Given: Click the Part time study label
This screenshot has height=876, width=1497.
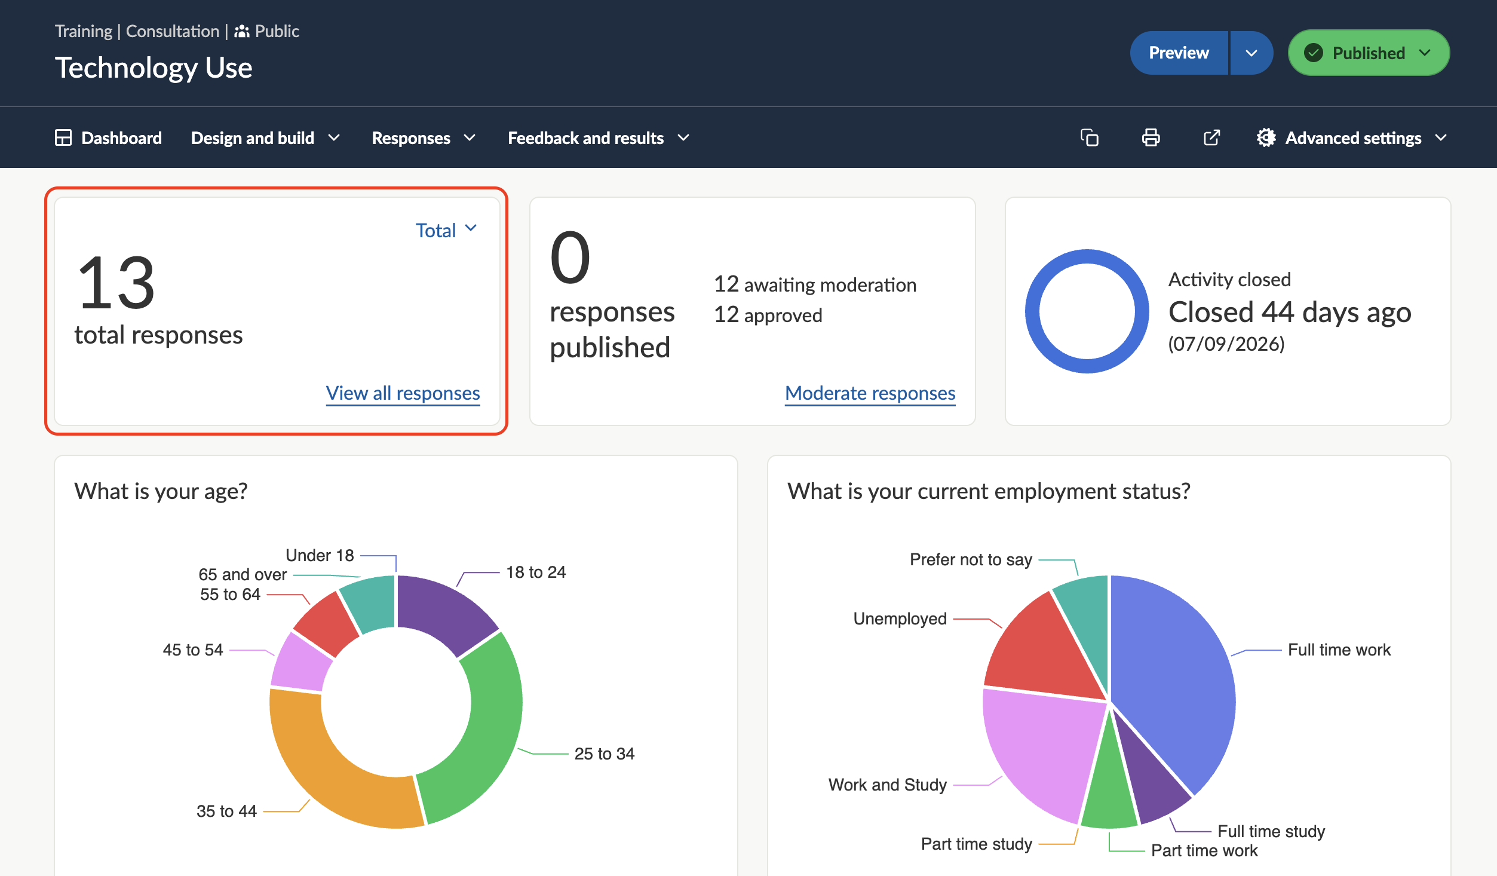Looking at the screenshot, I should click(x=976, y=844).
